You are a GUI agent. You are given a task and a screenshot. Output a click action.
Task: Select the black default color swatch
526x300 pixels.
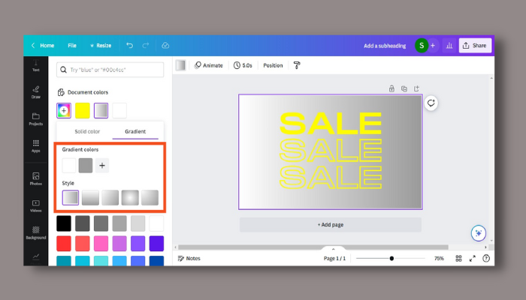click(x=64, y=223)
